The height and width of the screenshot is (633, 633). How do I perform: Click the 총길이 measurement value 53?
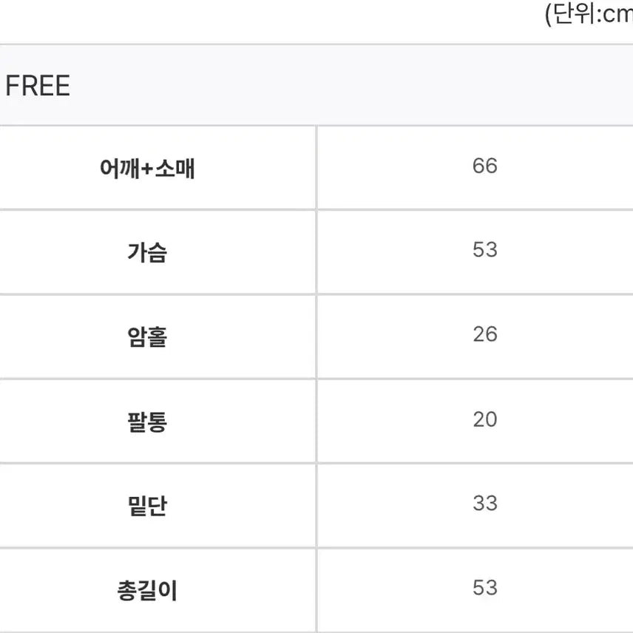pos(485,588)
